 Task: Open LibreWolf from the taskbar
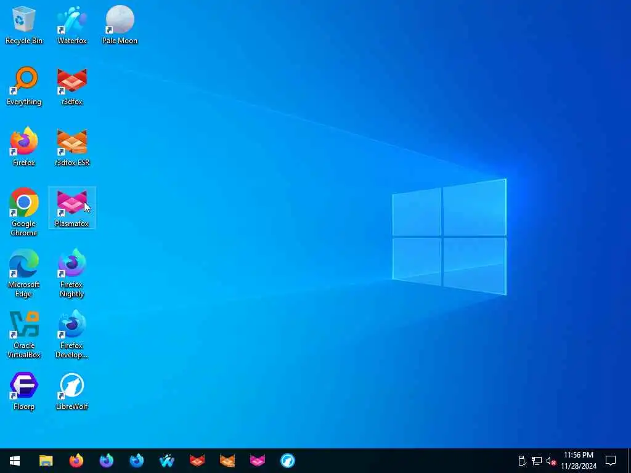click(x=287, y=461)
